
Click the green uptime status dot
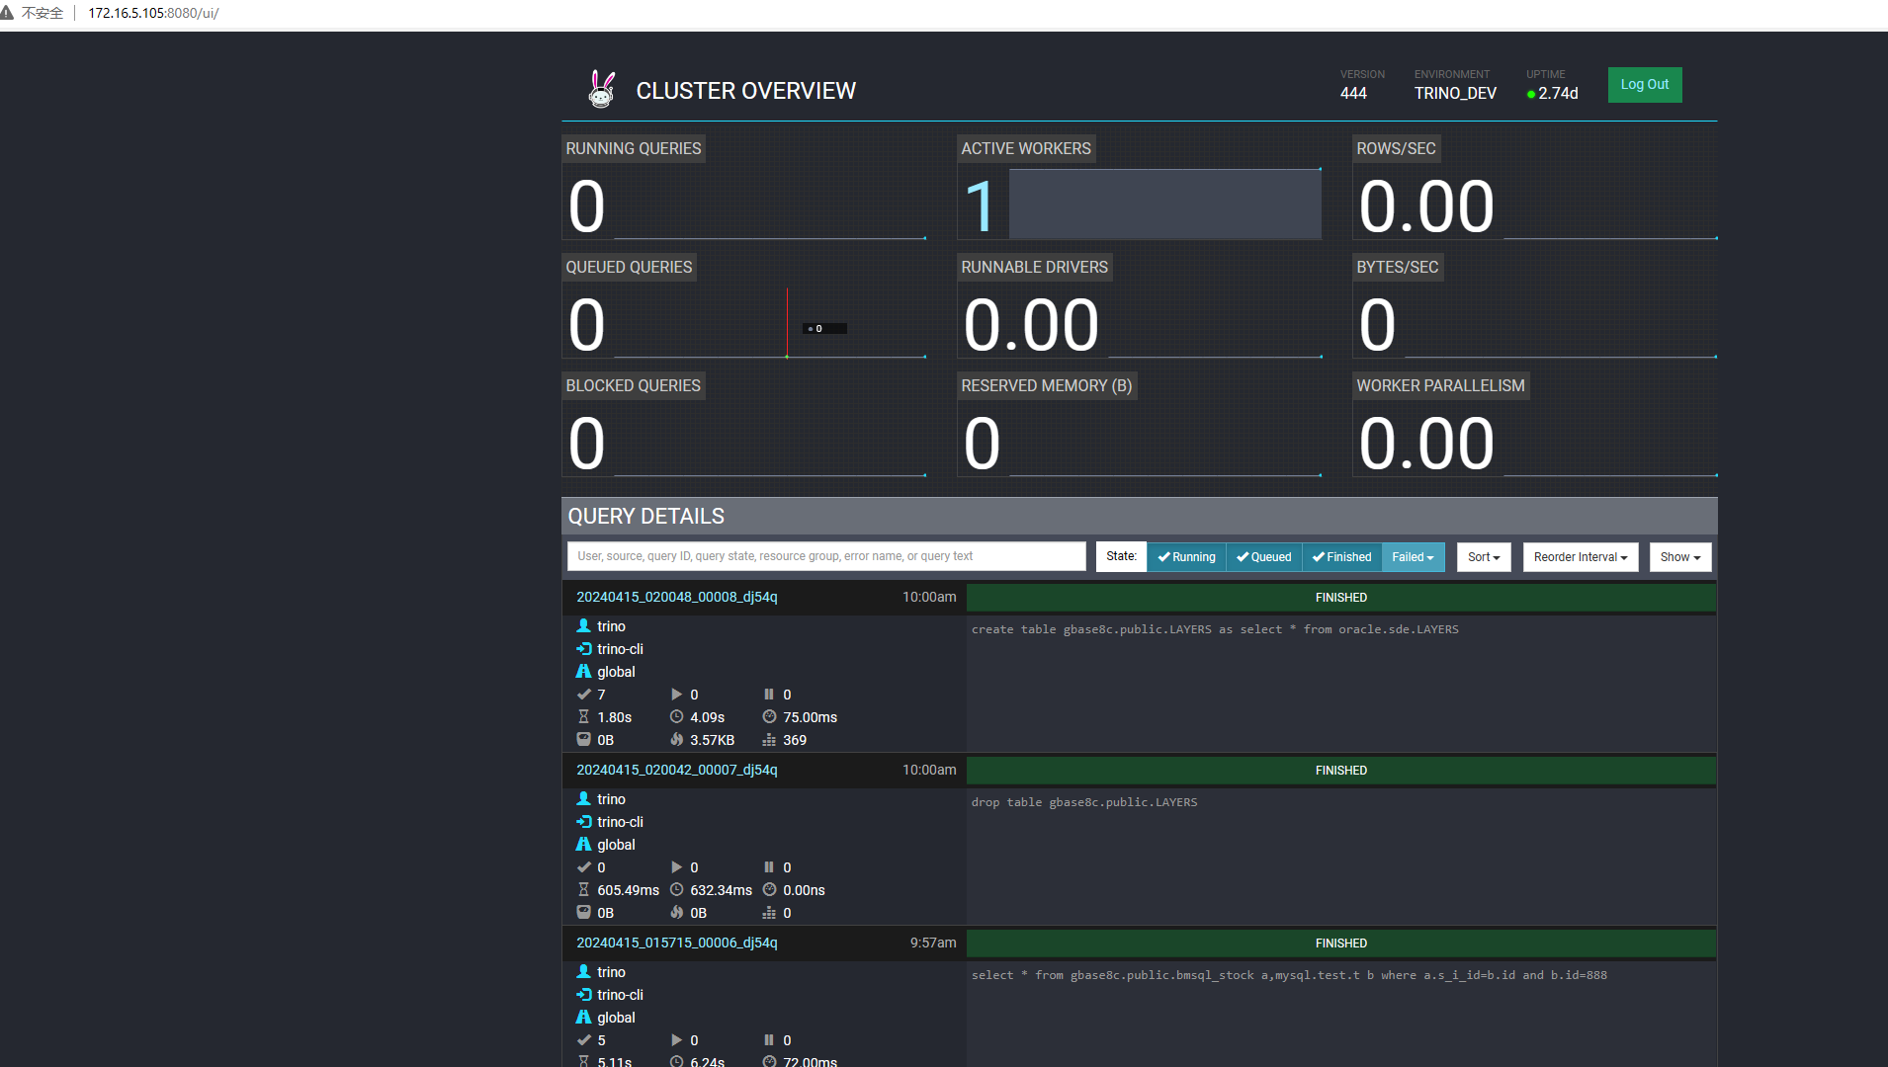click(x=1531, y=95)
